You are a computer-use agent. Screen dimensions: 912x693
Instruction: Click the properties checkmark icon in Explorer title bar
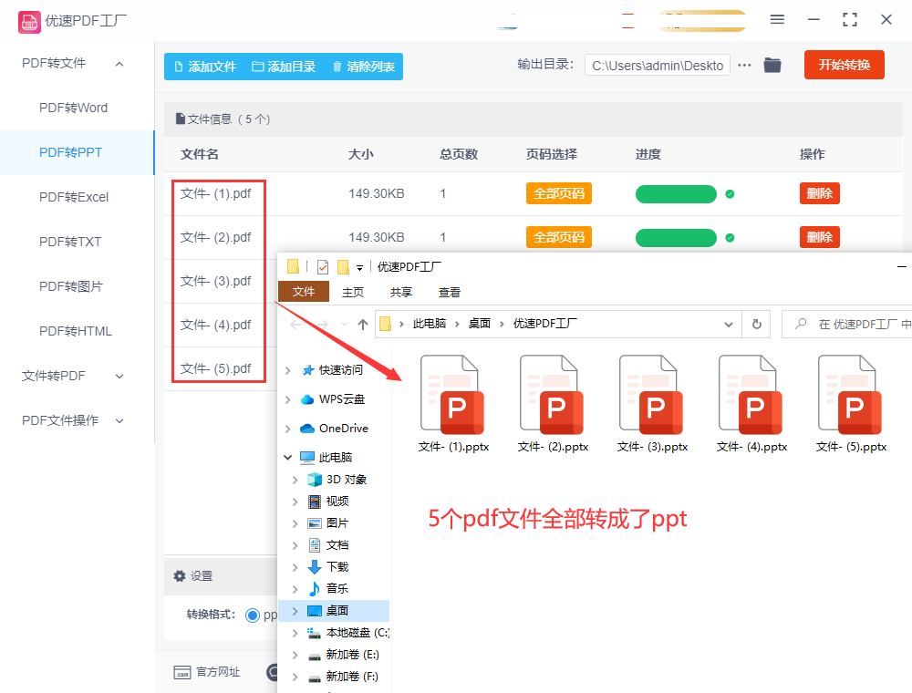(x=323, y=267)
